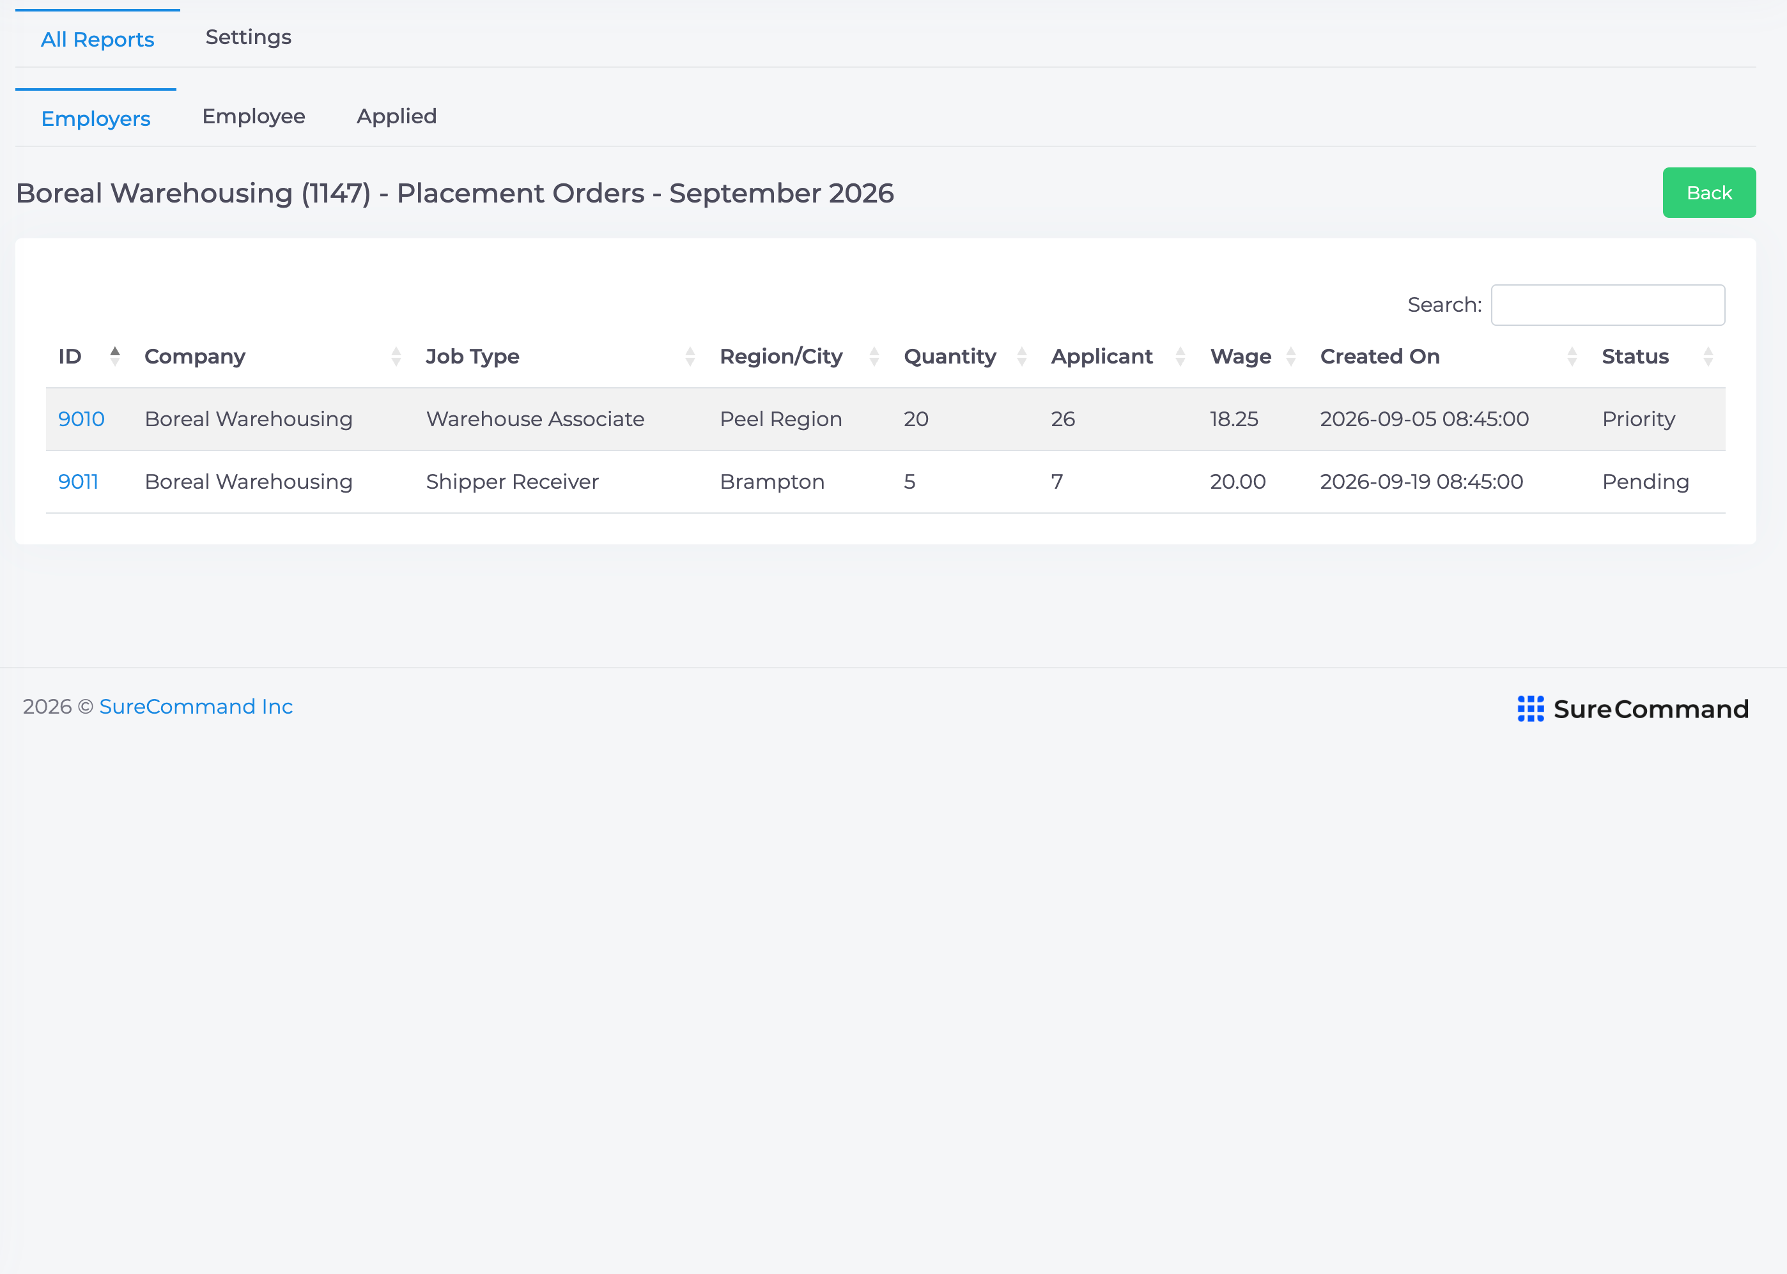
Task: Click the Job Type column header
Action: pyautogui.click(x=472, y=356)
